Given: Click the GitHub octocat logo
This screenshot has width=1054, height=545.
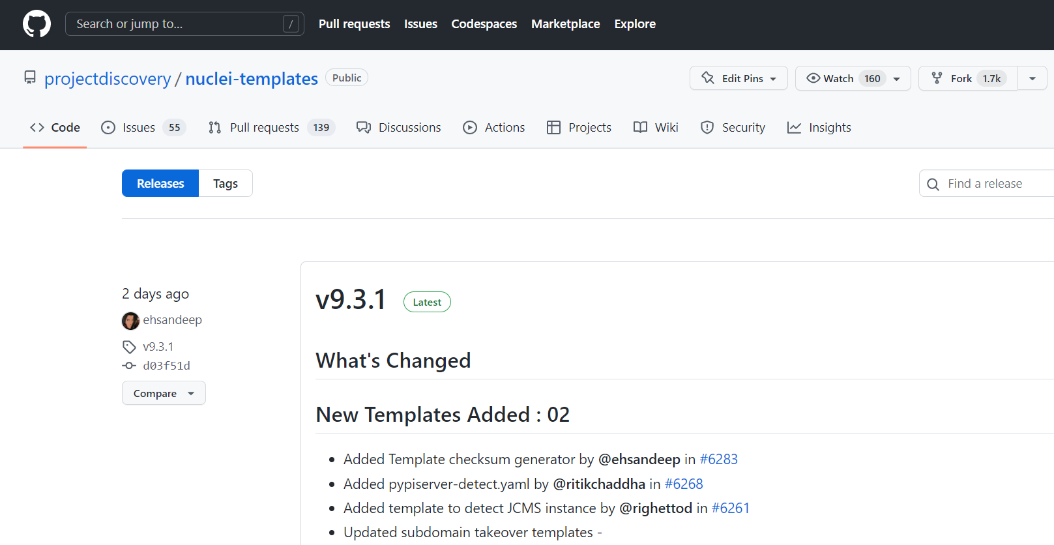Looking at the screenshot, I should (37, 24).
